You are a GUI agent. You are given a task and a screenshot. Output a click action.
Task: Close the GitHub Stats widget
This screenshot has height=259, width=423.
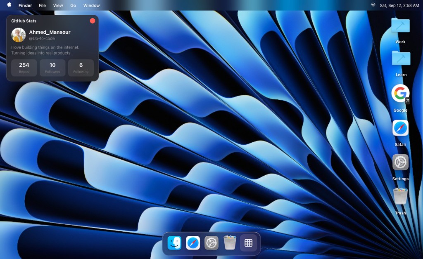(x=92, y=21)
